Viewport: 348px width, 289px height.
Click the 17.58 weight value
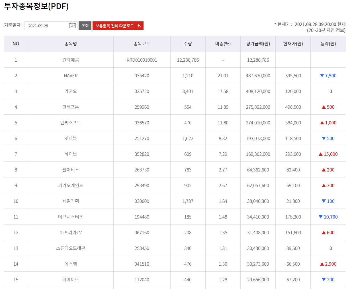click(x=223, y=91)
